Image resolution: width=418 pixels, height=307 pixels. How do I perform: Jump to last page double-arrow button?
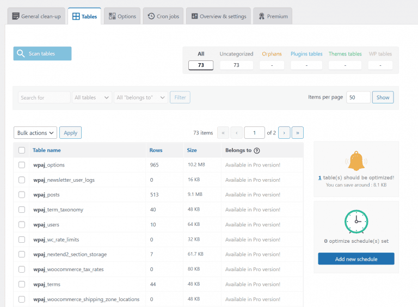[x=298, y=132]
